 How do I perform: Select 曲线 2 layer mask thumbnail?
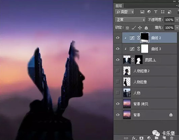click(x=145, y=38)
